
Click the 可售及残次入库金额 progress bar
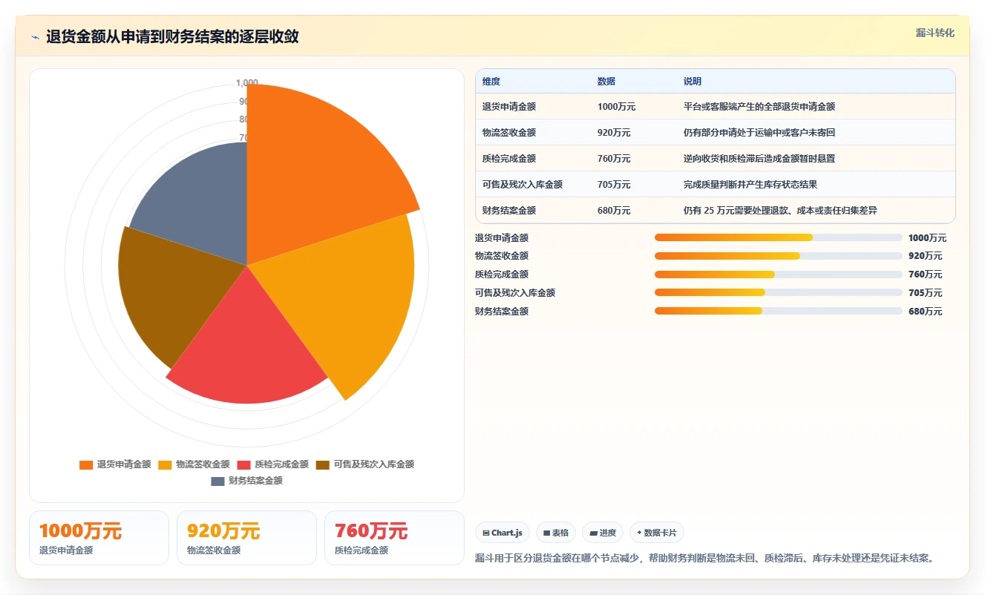(x=778, y=292)
